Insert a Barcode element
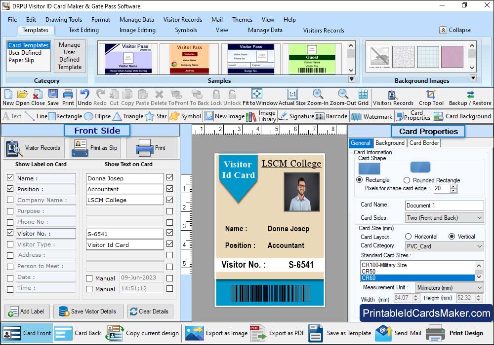 [331, 116]
